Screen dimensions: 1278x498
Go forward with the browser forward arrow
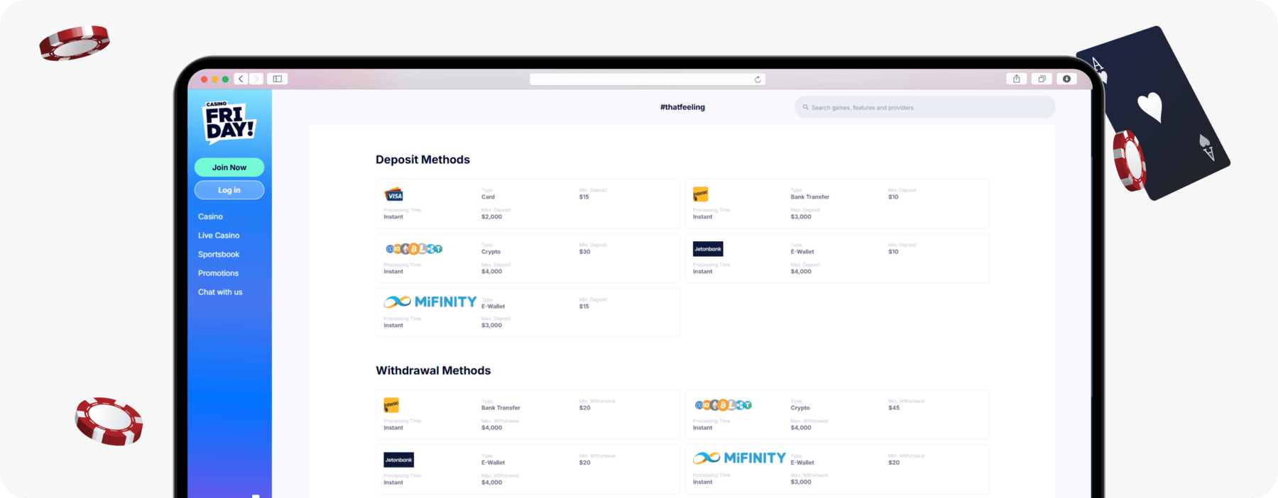(256, 79)
